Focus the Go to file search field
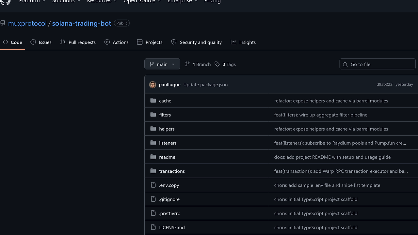The image size is (418, 235). point(378,64)
